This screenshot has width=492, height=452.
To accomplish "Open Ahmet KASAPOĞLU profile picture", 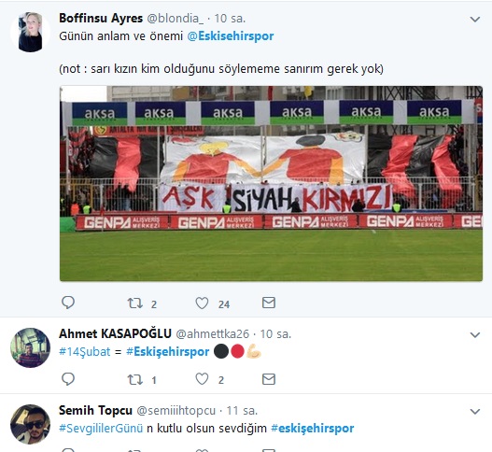I will 30,347.
